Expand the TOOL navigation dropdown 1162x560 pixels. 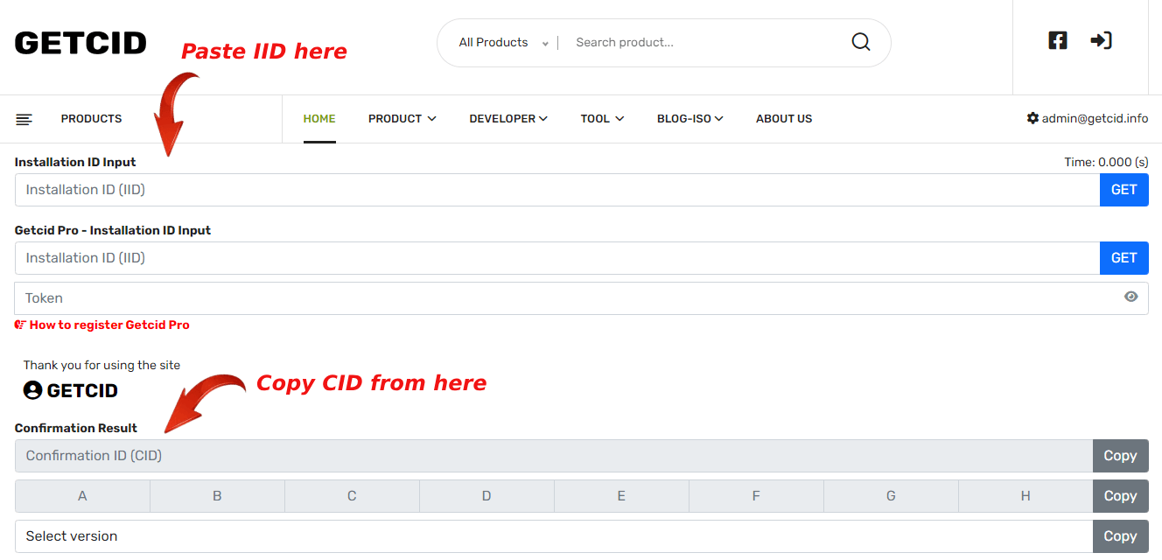(x=602, y=118)
